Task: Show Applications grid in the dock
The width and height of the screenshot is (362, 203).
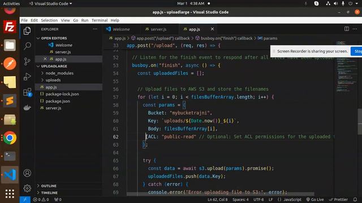Action: pos(10,194)
